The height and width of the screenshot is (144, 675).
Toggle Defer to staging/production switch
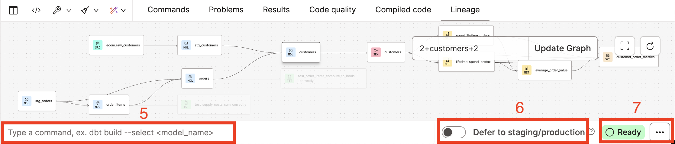coord(453,132)
